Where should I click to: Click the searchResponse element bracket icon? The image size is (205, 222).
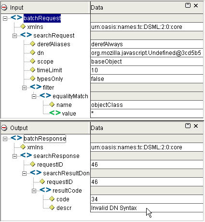click(26, 156)
